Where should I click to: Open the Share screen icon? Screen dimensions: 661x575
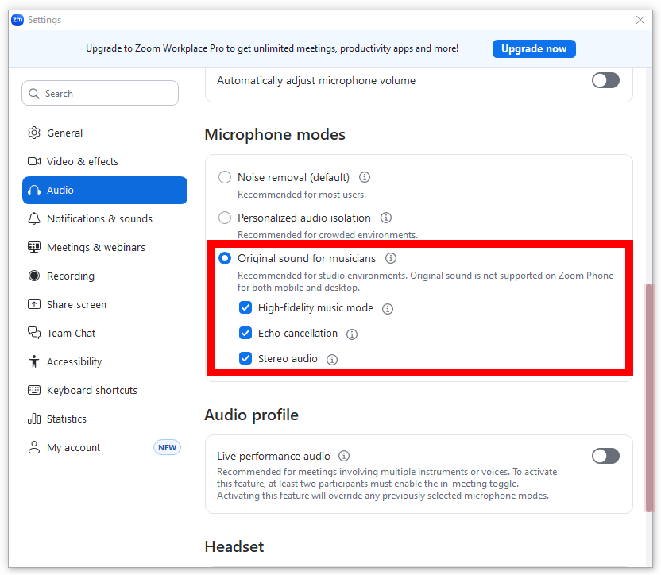point(33,304)
